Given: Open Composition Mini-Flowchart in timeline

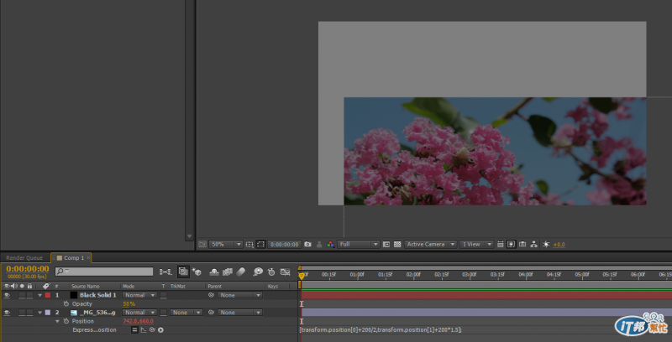Looking at the screenshot, I should pyautogui.click(x=165, y=272).
